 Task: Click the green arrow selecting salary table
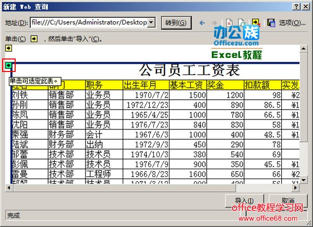click(8, 65)
